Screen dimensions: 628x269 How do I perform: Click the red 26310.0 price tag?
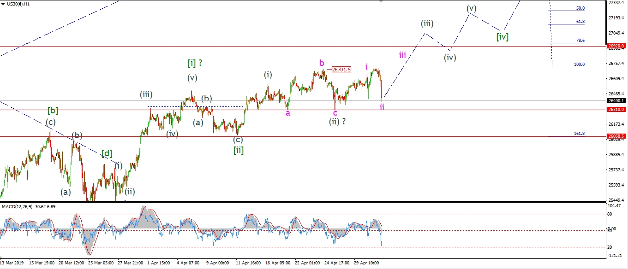(x=616, y=110)
